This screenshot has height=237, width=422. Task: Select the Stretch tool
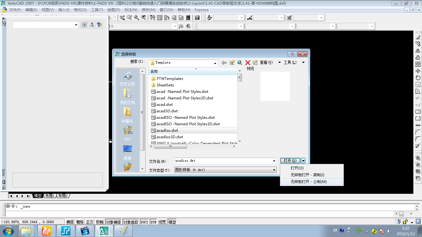pos(418,91)
